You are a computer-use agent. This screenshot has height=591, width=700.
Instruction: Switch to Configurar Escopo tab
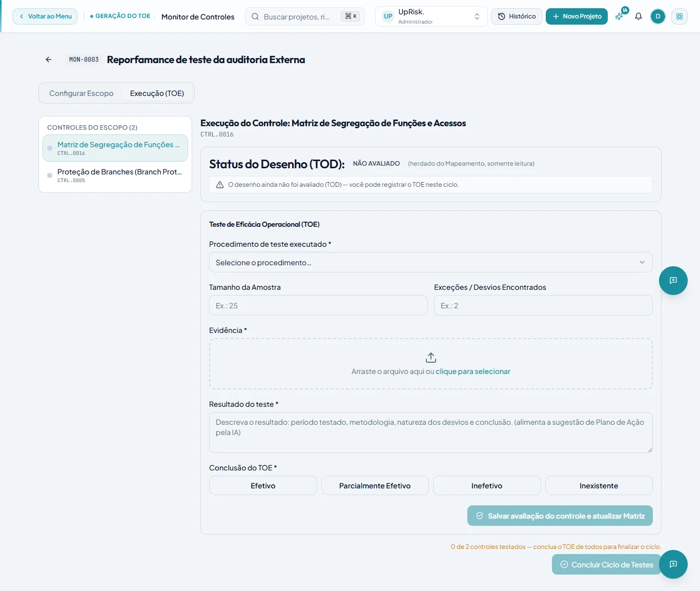[81, 93]
